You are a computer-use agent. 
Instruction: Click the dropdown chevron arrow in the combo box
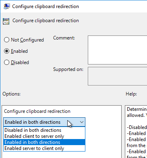tap(82, 122)
